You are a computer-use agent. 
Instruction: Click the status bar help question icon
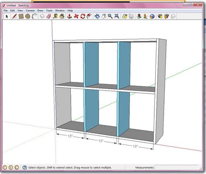click(25, 167)
